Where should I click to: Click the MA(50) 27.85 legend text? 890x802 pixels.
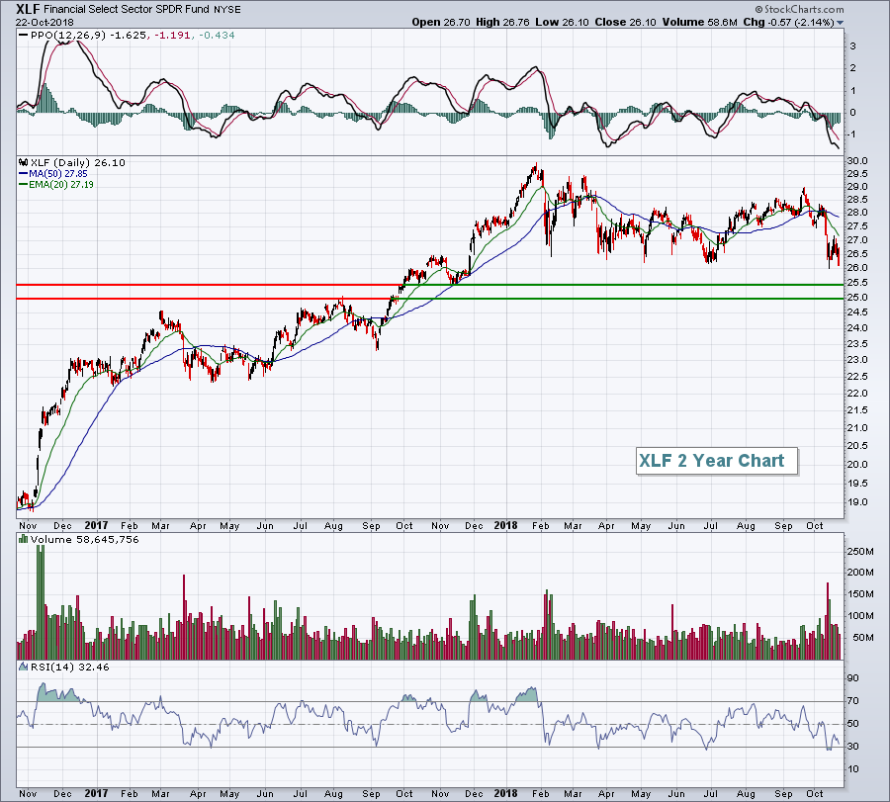tap(58, 174)
